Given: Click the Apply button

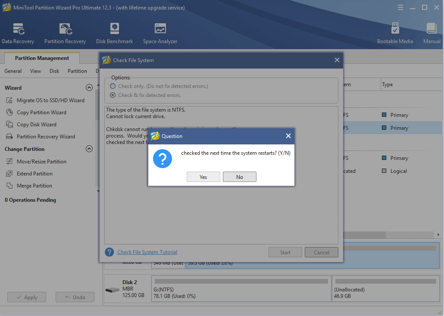Looking at the screenshot, I should click(x=27, y=297).
